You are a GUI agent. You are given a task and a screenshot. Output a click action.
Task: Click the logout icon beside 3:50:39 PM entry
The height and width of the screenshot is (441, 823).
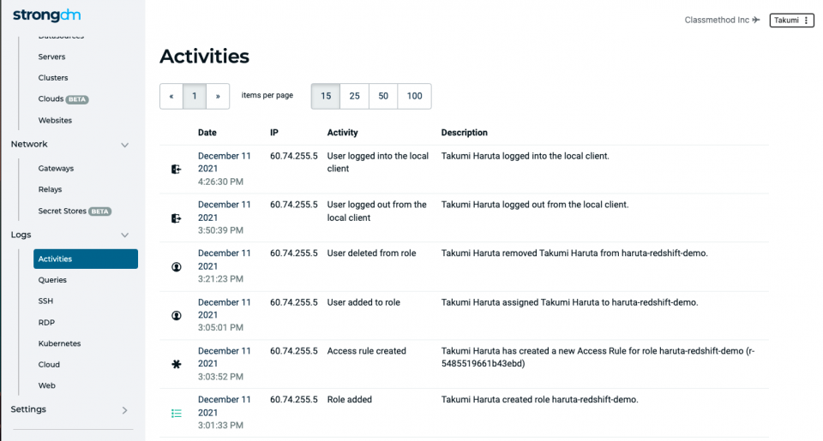pyautogui.click(x=177, y=218)
